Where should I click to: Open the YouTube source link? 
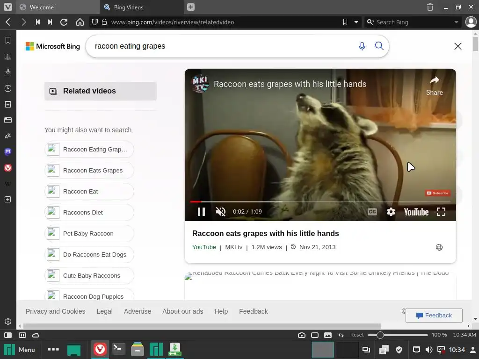204,247
